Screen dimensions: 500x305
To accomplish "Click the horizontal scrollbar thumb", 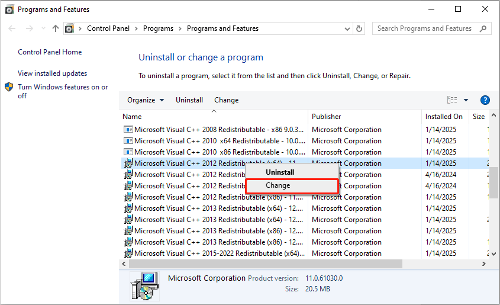I will point(266,264).
